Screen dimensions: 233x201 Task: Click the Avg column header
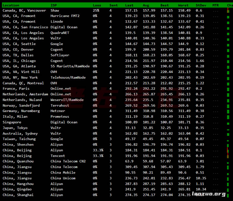[146, 5]
